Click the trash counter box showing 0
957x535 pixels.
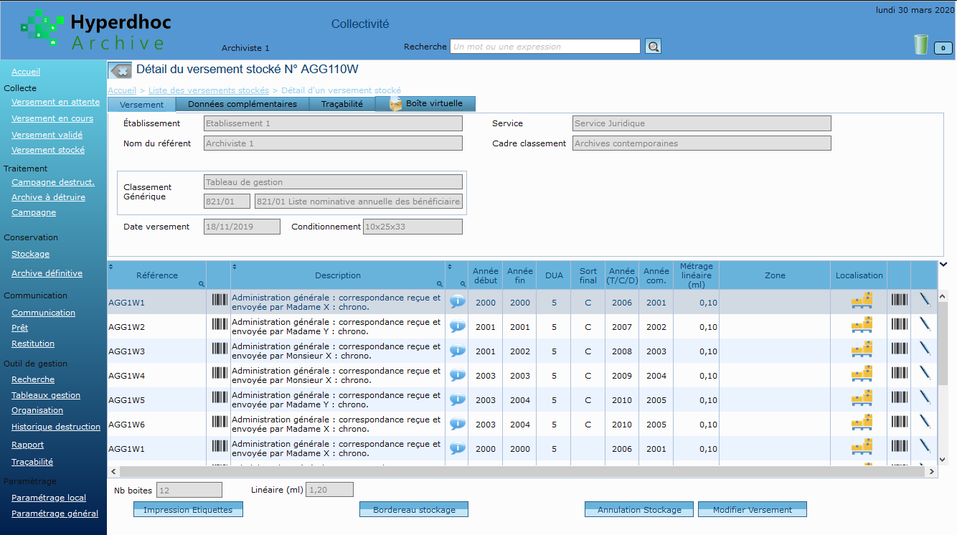(x=943, y=48)
